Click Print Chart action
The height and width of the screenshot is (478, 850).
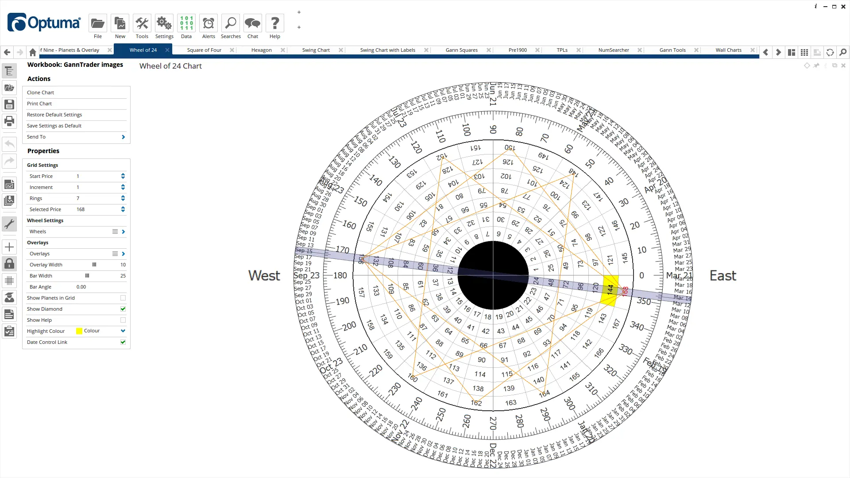pyautogui.click(x=76, y=104)
